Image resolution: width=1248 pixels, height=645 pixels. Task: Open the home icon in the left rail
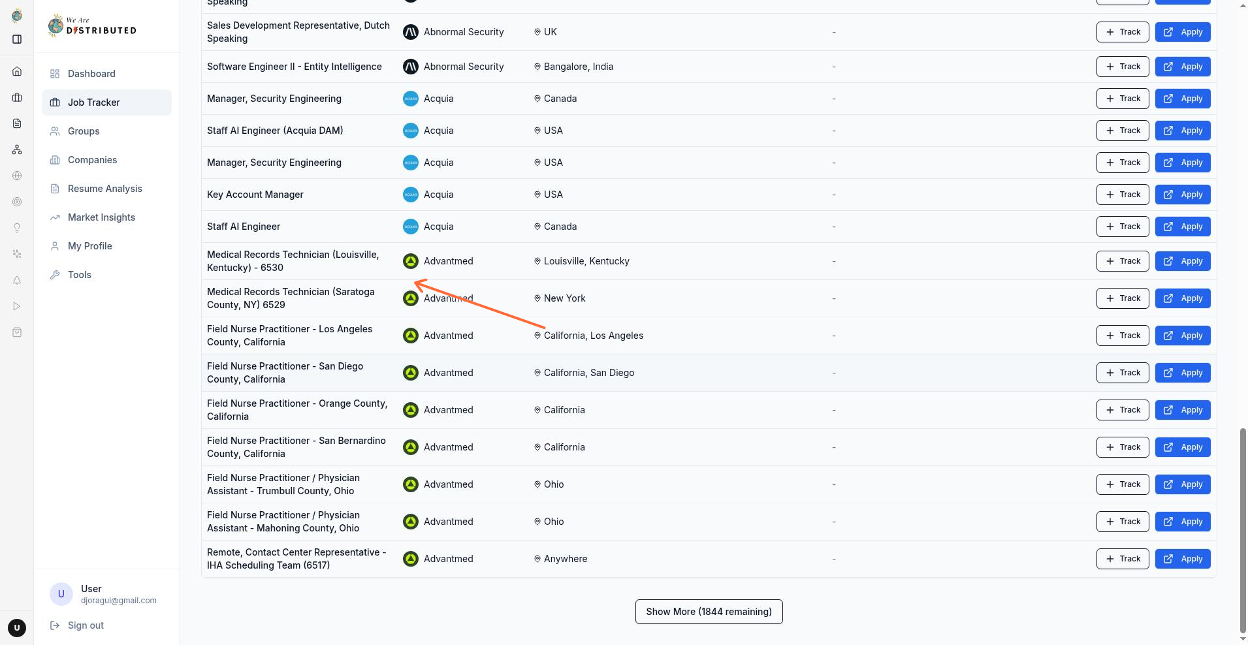tap(17, 71)
